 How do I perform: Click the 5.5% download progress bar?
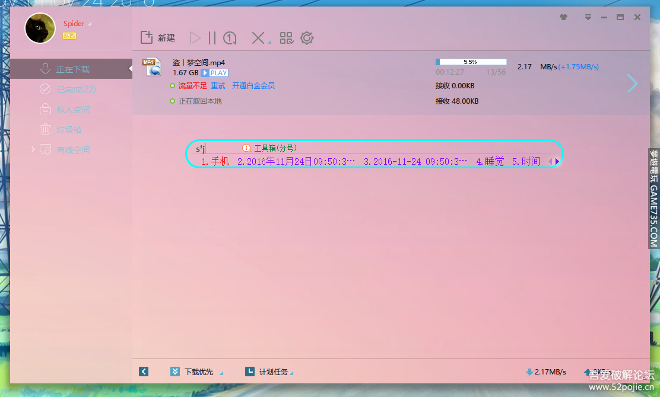[x=471, y=62]
